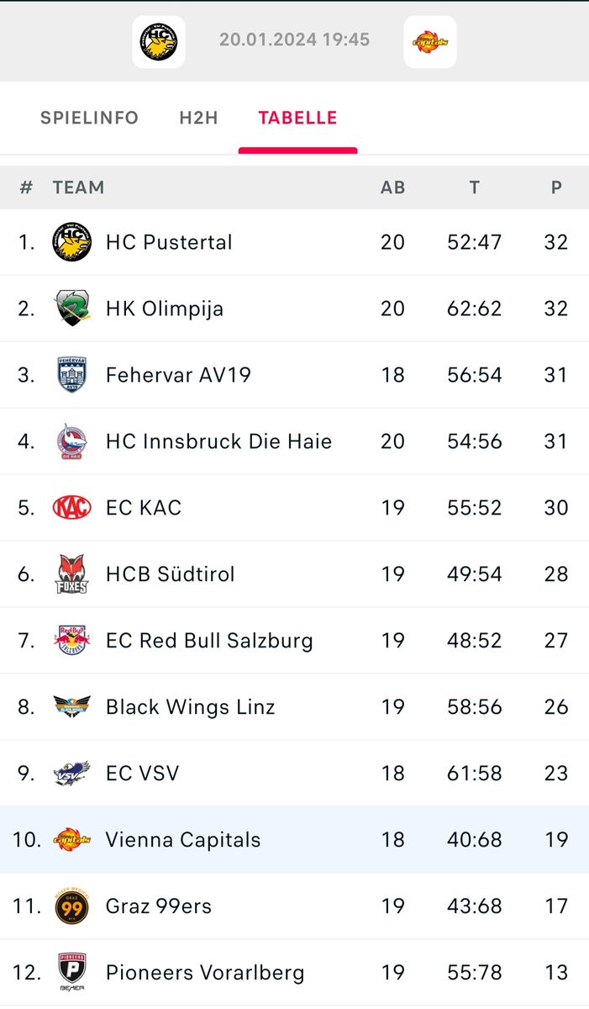Tap the Pioneers Vorarlberg team name

205,973
